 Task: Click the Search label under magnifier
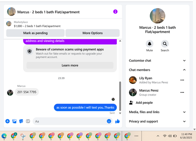(165, 51)
